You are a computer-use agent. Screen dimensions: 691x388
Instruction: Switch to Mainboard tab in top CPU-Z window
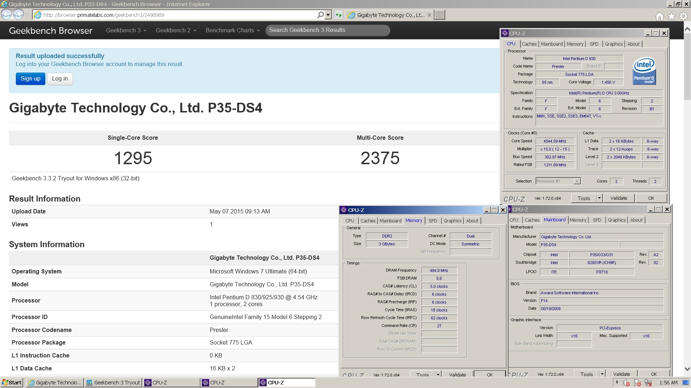pos(551,44)
